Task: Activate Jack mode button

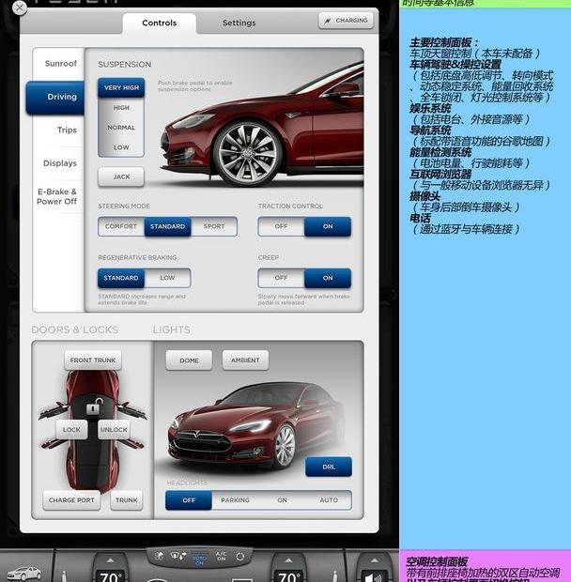Action: tap(121, 176)
